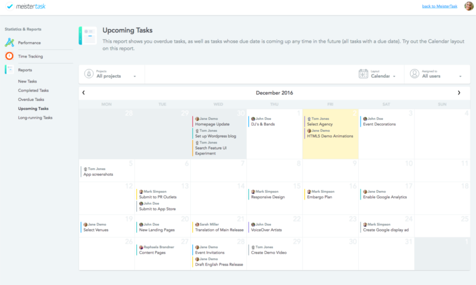The height and width of the screenshot is (285, 476).
Task: Select New Tasks report
Action: (27, 81)
